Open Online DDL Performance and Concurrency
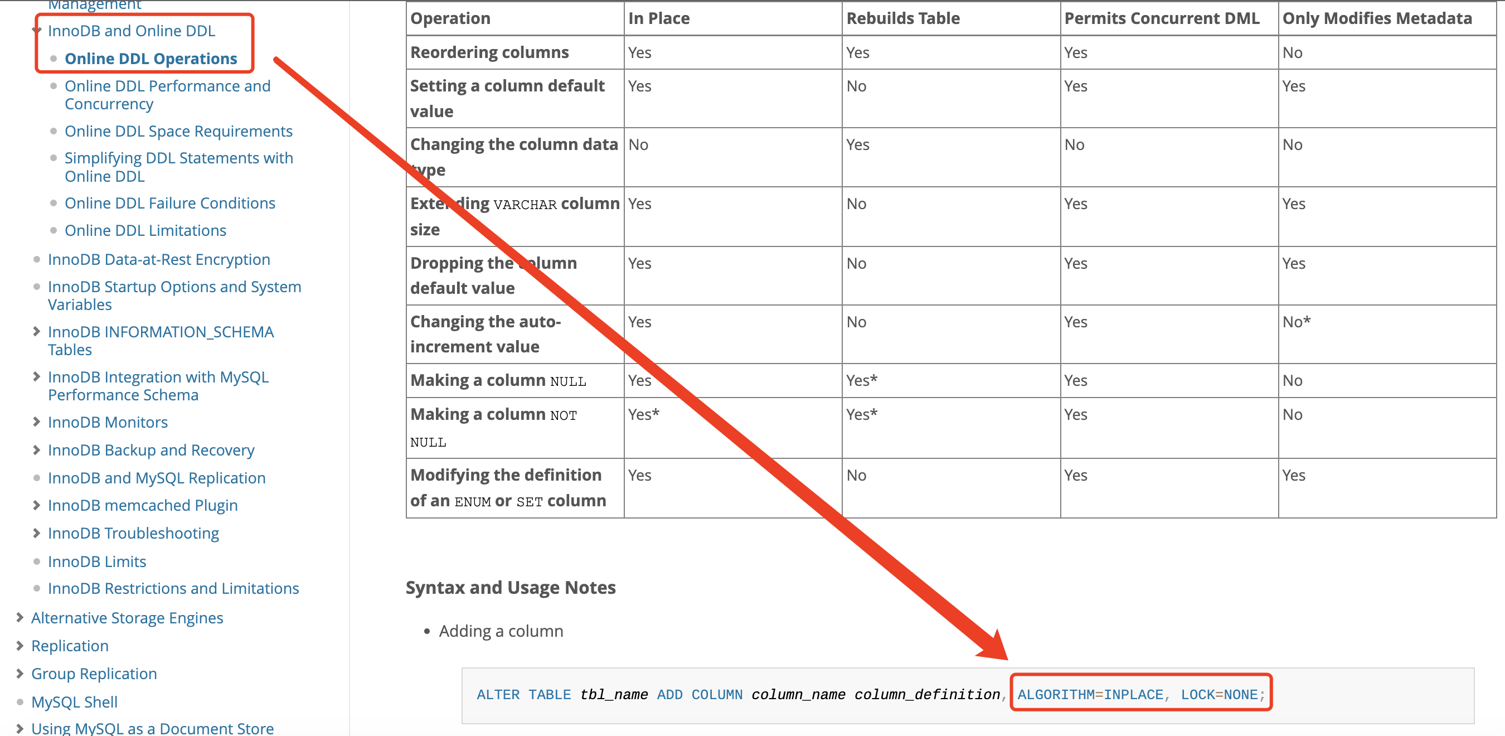The width and height of the screenshot is (1505, 736). click(x=167, y=94)
